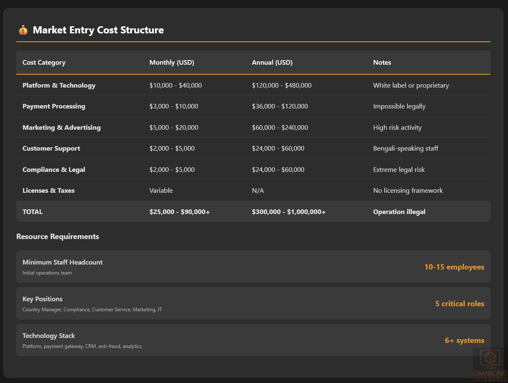508x383 pixels.
Task: Click the Cost Category column header
Action: (x=44, y=63)
